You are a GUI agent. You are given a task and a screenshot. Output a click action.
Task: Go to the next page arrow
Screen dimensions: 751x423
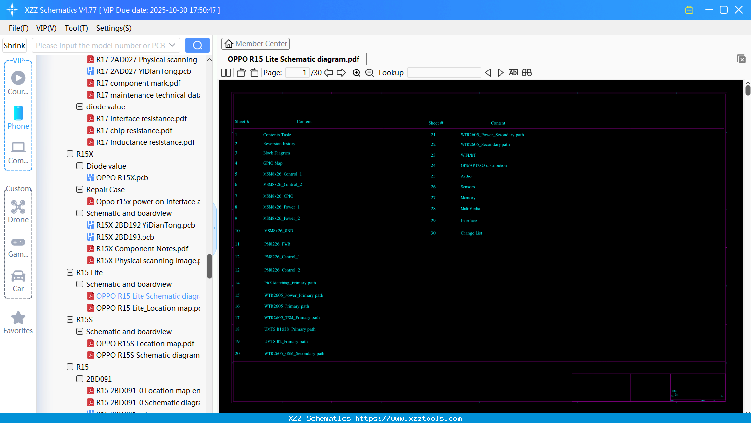(x=341, y=73)
